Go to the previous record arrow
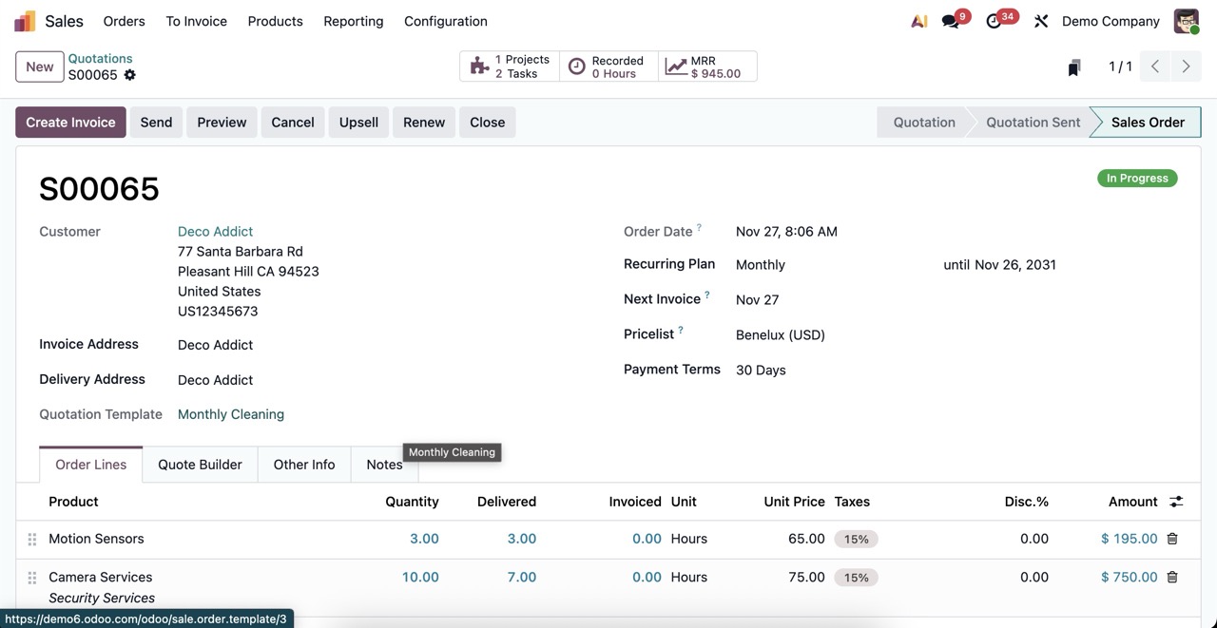This screenshot has width=1217, height=628. point(1155,67)
